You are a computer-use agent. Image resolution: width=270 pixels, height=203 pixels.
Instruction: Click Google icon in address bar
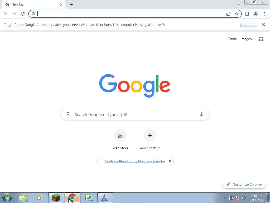coord(33,14)
